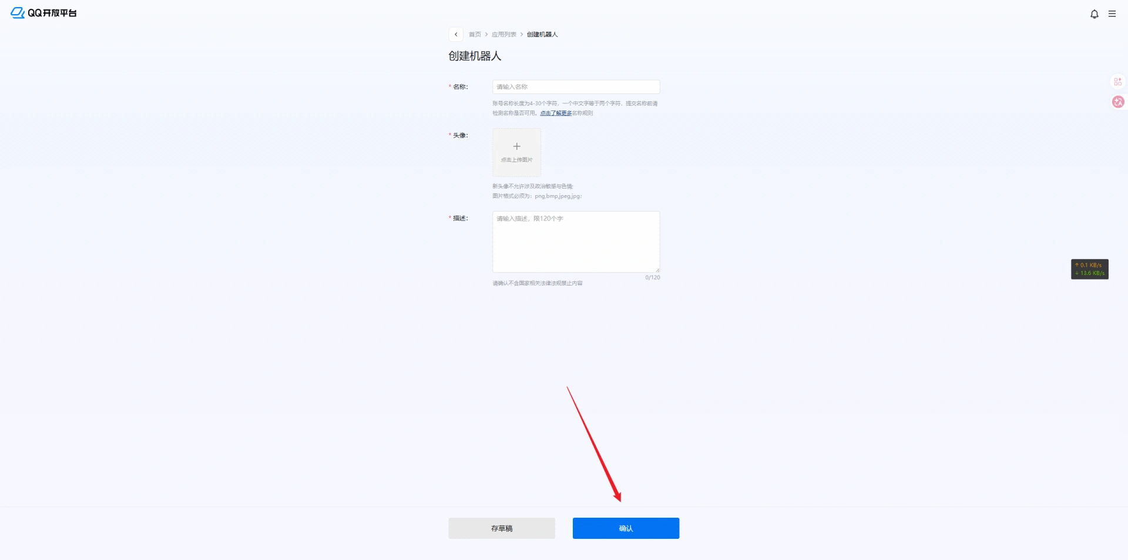Focus the 名称 name input field
The height and width of the screenshot is (560, 1128).
(576, 87)
